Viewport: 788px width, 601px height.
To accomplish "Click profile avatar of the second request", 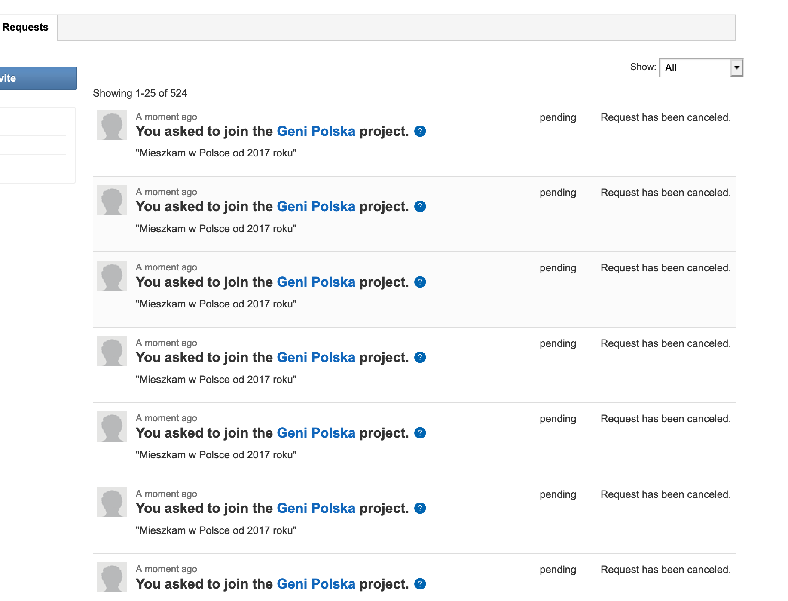I will tap(112, 200).
